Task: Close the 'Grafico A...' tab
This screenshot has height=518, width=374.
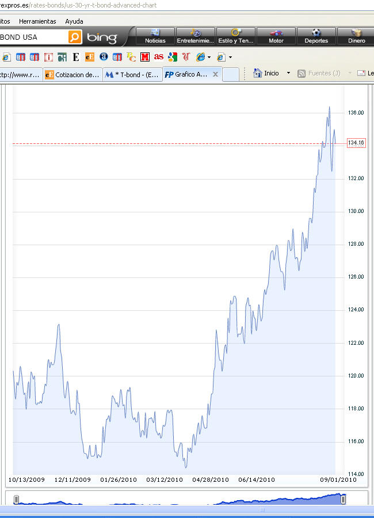Action: pos(216,74)
